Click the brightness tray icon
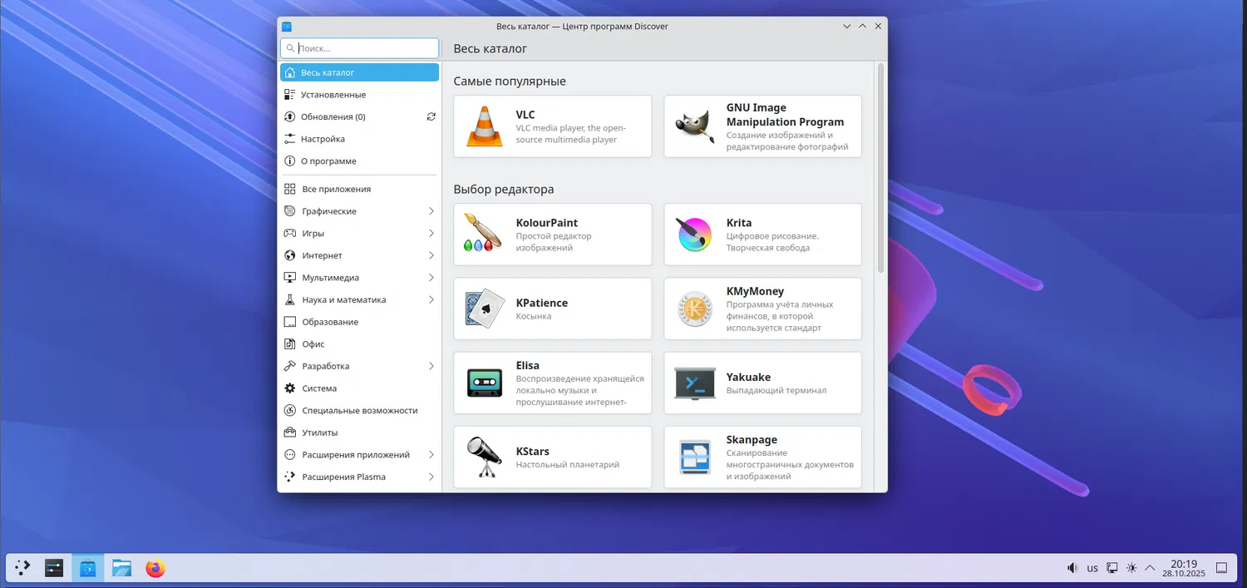 1131,568
